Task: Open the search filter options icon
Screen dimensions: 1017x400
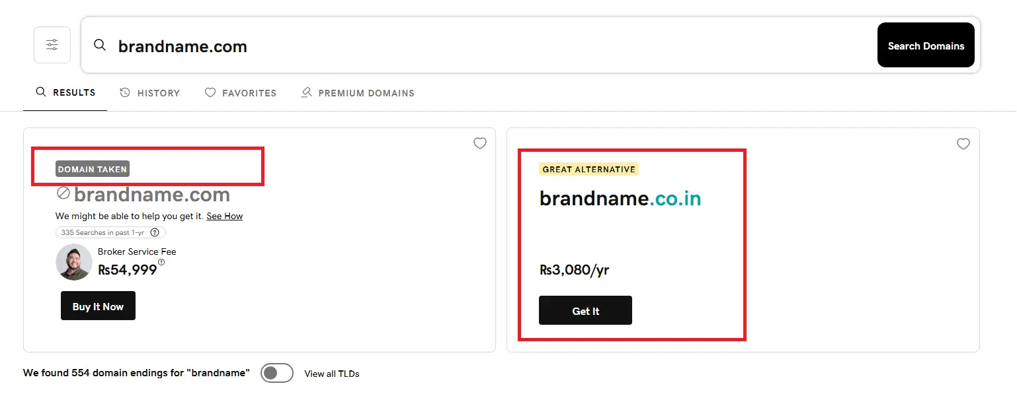Action: click(x=52, y=44)
